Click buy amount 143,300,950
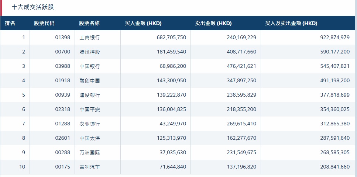 171,80
